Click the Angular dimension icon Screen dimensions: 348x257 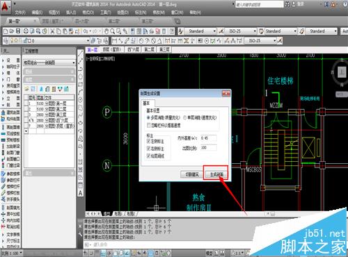[159, 41]
